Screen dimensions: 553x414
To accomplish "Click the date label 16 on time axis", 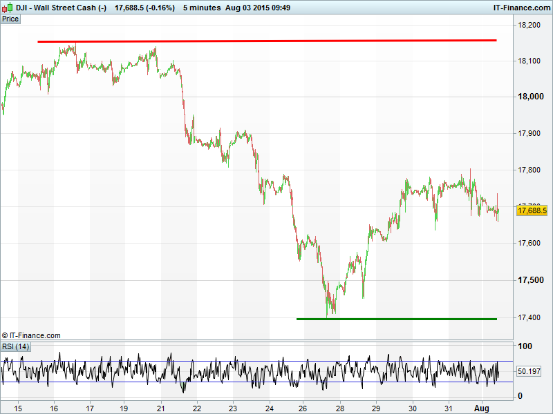I will tap(54, 408).
